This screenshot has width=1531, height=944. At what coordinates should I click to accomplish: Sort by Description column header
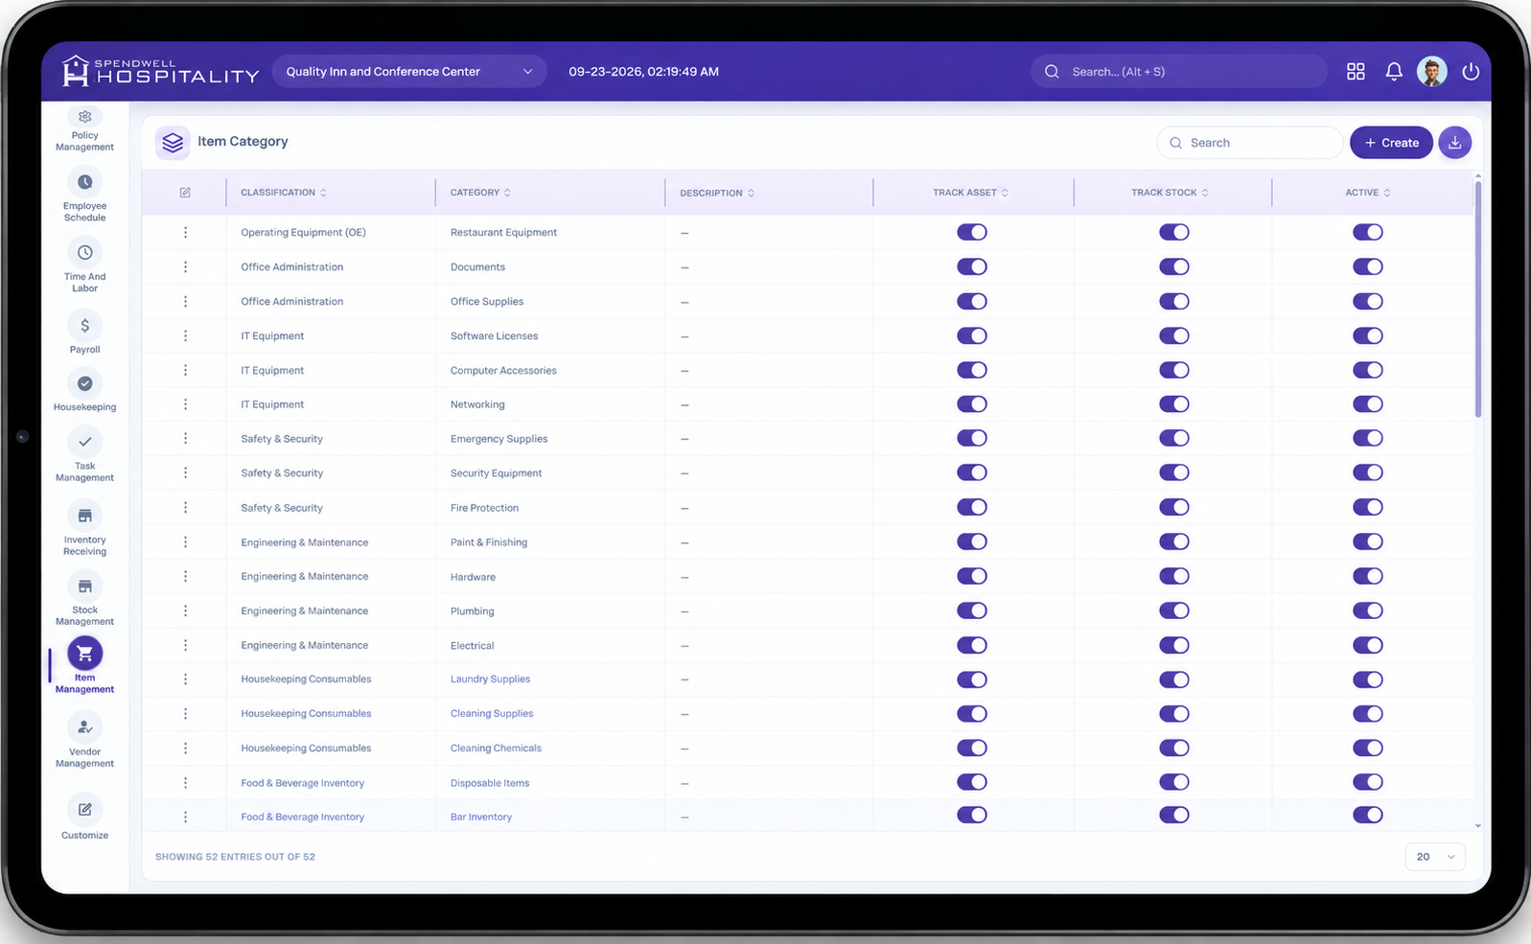(x=717, y=194)
